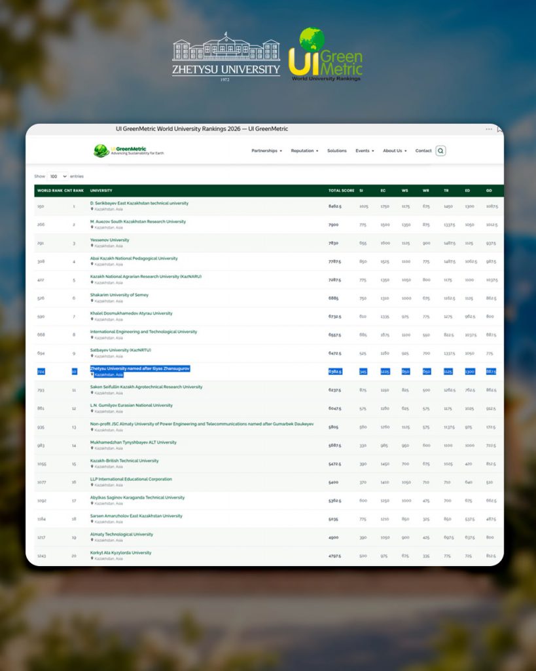Click the search magnifier icon in navbar

440,151
